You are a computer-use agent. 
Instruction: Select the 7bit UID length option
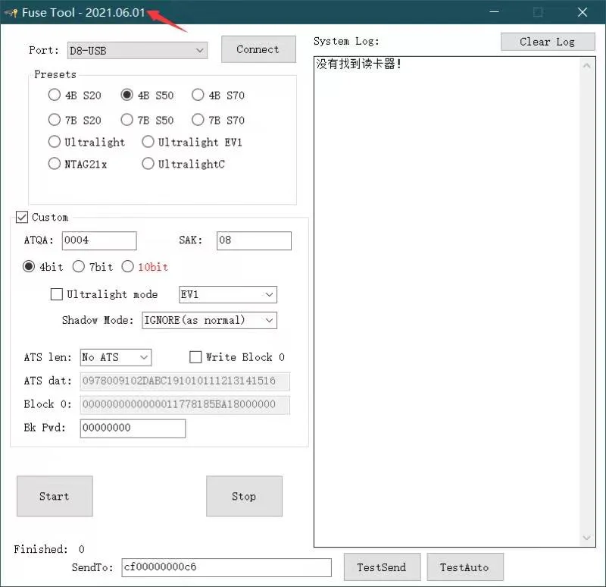pos(79,267)
